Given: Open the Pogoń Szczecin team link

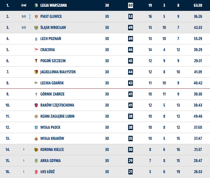Looking at the screenshot, I should tap(53, 61).
